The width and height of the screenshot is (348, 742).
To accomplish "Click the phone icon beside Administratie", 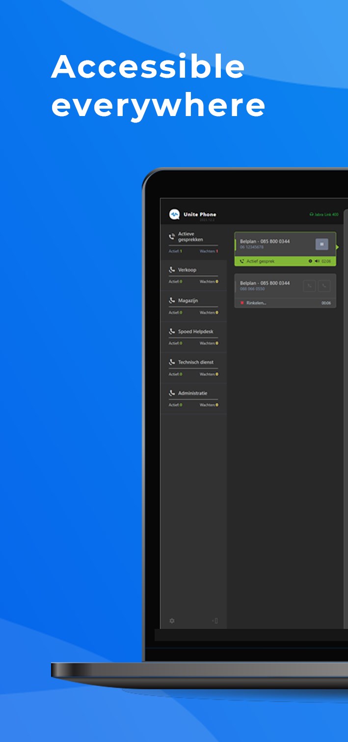I will (172, 393).
